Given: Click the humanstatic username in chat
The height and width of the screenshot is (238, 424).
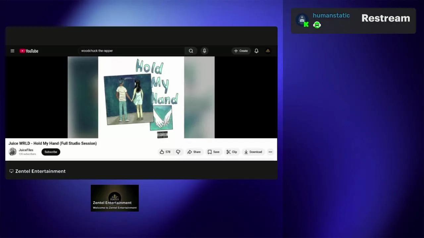Looking at the screenshot, I should pos(331,16).
